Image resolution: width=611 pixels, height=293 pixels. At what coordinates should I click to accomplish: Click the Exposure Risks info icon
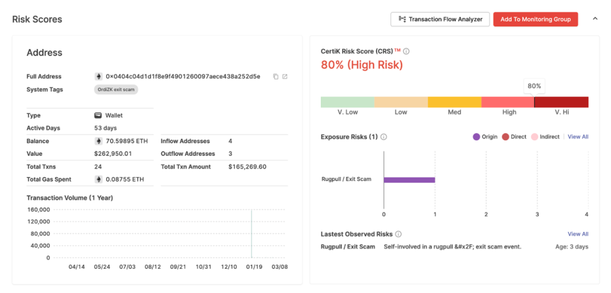[384, 137]
